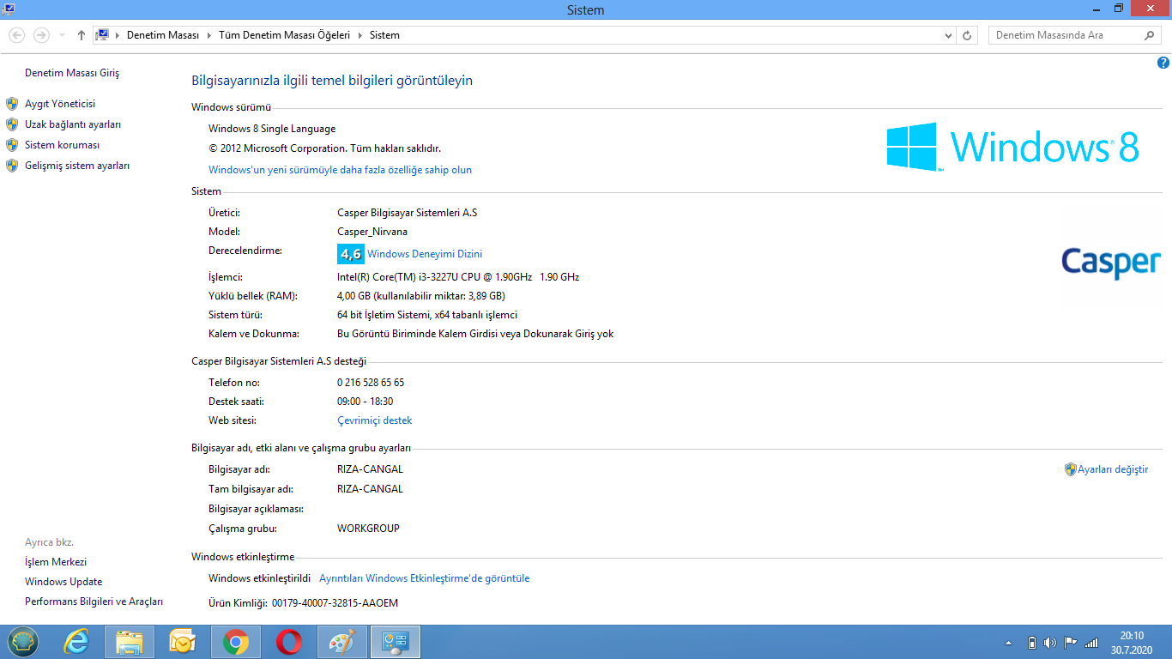Click the shield icon beside Uzak bağlantı ayarları
The height and width of the screenshot is (659, 1172).
[12, 124]
